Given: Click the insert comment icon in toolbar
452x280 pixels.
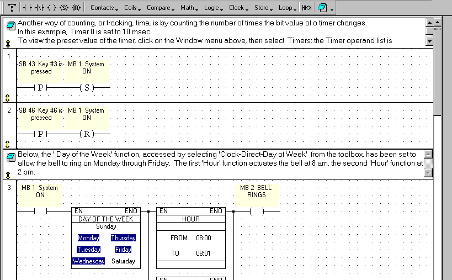Looking at the screenshot, I should (x=322, y=8).
